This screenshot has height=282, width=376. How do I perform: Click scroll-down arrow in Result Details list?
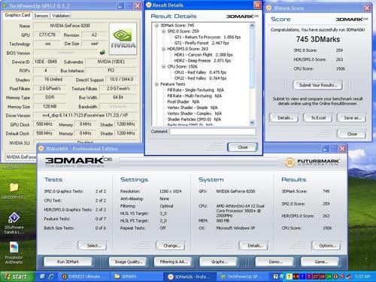coord(252,123)
